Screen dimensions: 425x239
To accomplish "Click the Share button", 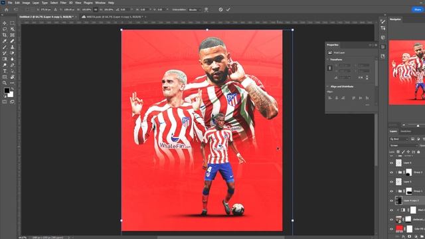I will tap(418, 9).
